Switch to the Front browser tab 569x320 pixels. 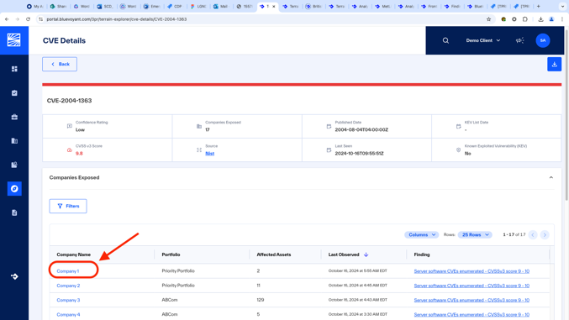[429, 6]
